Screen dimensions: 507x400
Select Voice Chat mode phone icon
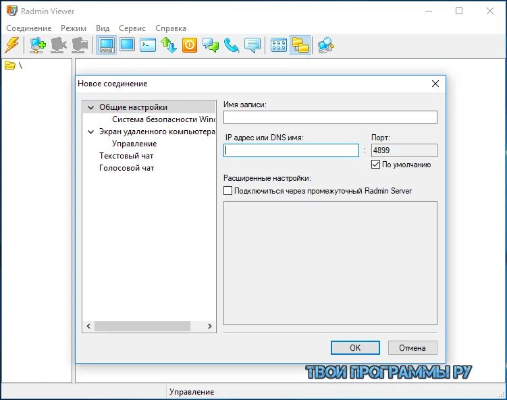pos(232,45)
